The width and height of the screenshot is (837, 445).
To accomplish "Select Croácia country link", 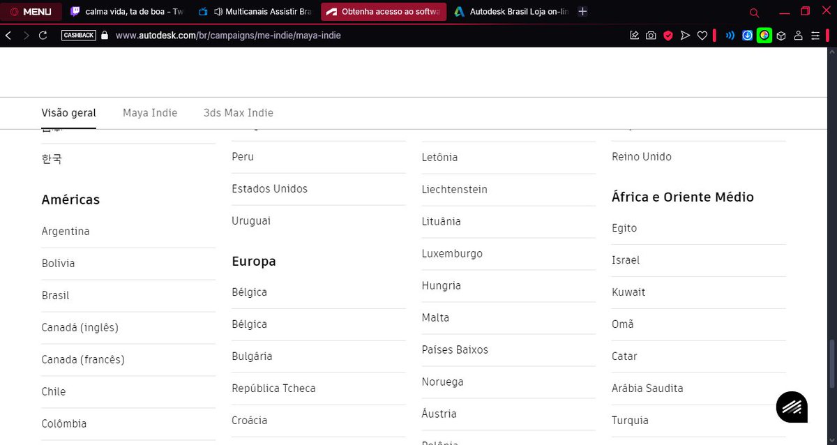I will coord(250,421).
